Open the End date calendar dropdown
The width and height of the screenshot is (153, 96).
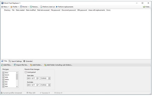[x=38, y=85]
